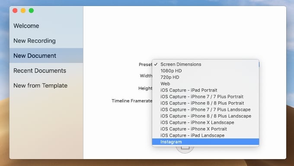Choose iPhone 7 / 7 Plus Landscape preset
Viewport: 294px width, 166px height.
pyautogui.click(x=205, y=110)
